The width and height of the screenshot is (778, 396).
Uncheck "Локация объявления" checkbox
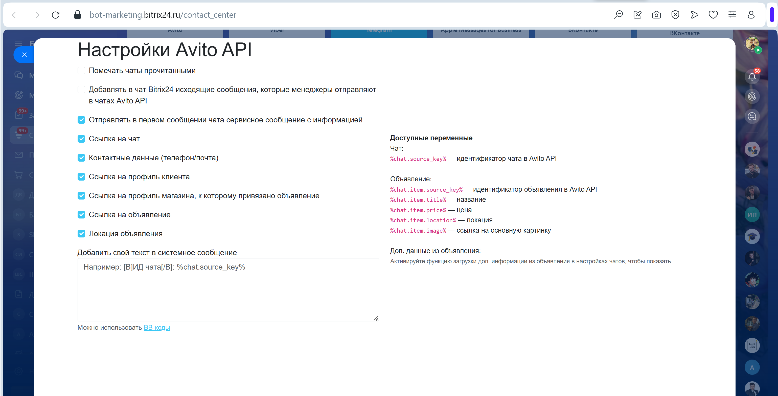[81, 234]
